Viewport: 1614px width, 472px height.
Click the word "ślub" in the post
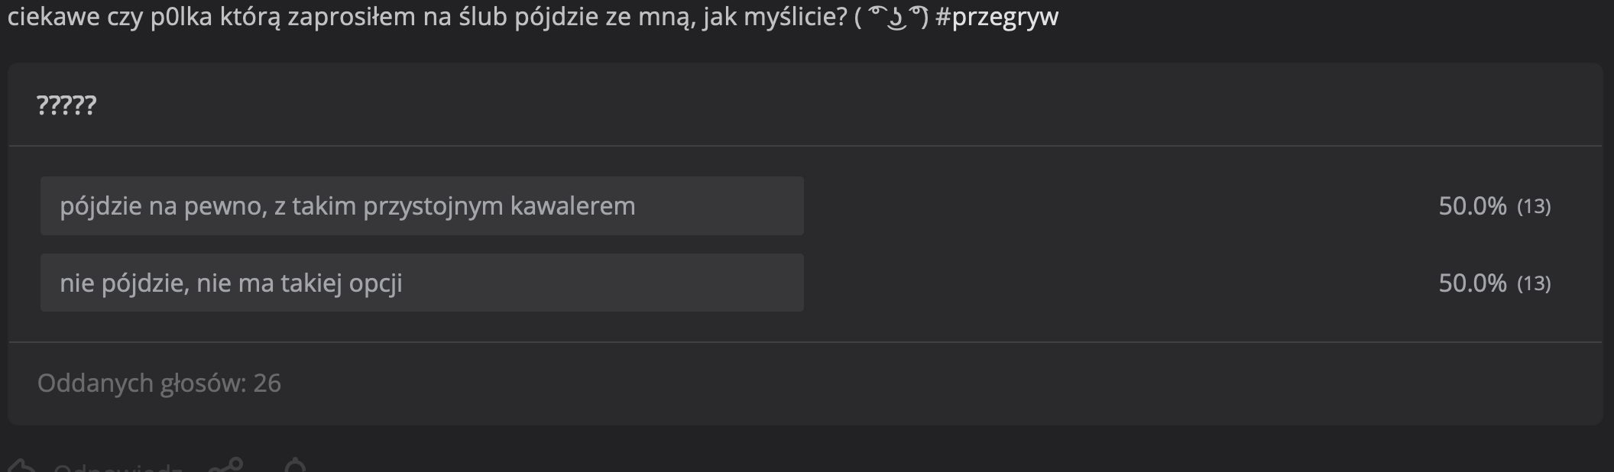(x=483, y=17)
